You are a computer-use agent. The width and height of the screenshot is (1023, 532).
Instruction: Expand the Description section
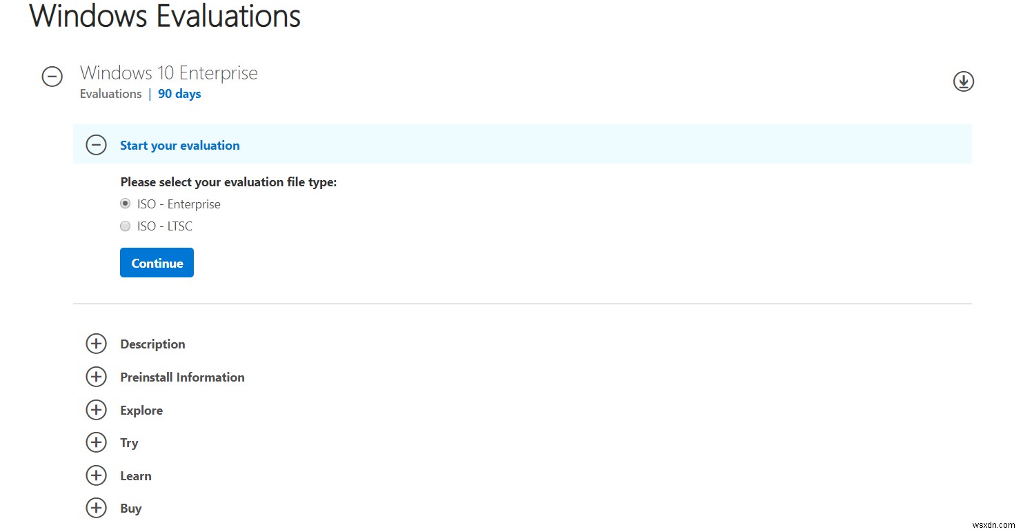pos(152,344)
